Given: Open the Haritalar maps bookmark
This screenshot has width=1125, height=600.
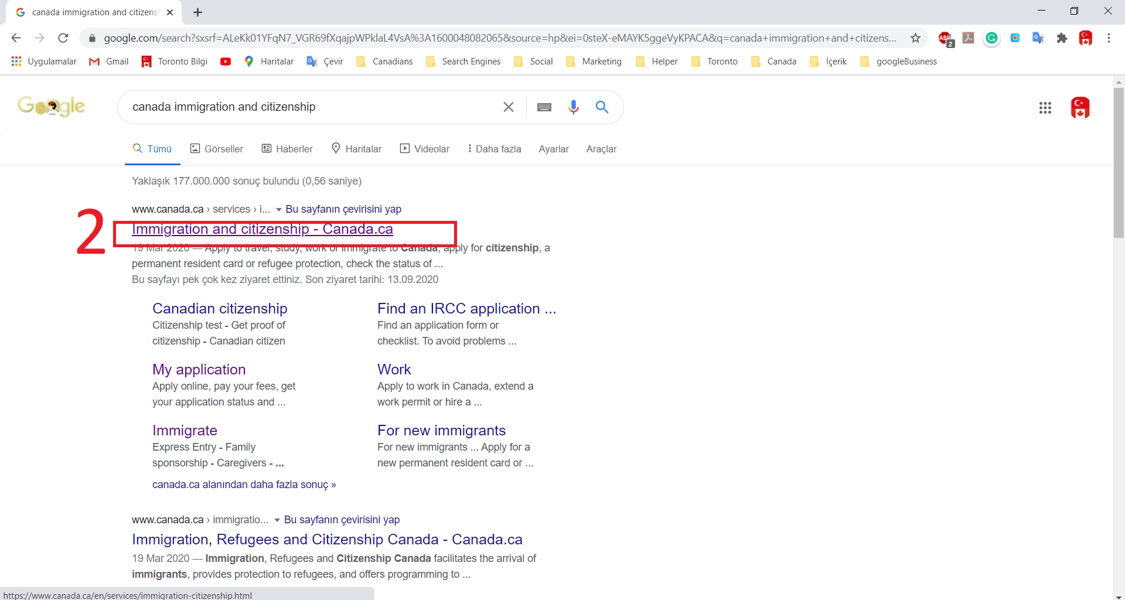Looking at the screenshot, I should tap(269, 62).
